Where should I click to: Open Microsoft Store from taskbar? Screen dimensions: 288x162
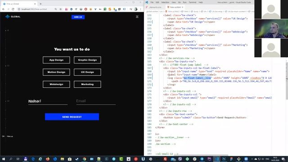[70, 159]
